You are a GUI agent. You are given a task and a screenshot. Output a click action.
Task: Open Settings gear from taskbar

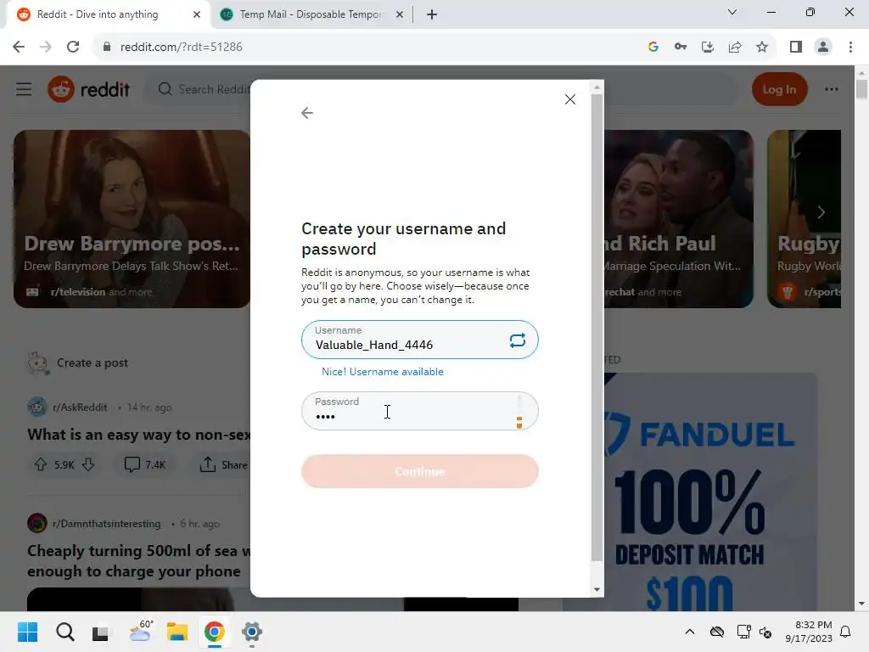pyautogui.click(x=251, y=632)
